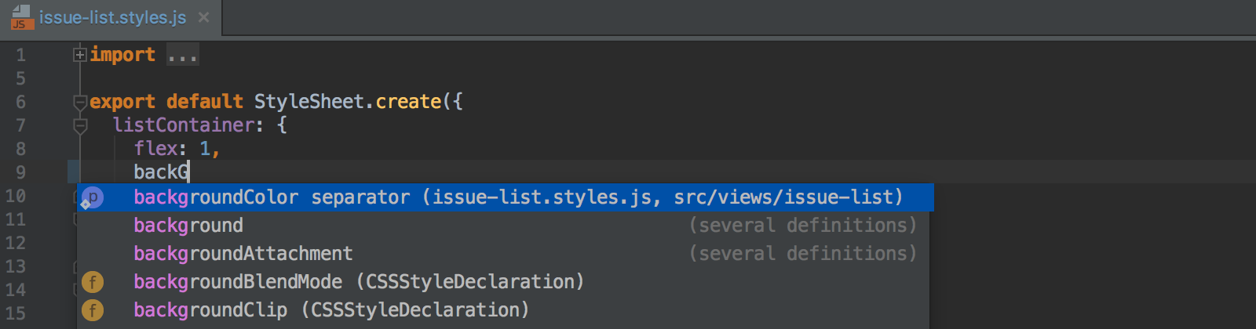Click the field icon beside backgroundClip
This screenshot has width=1256, height=329.
[93, 310]
